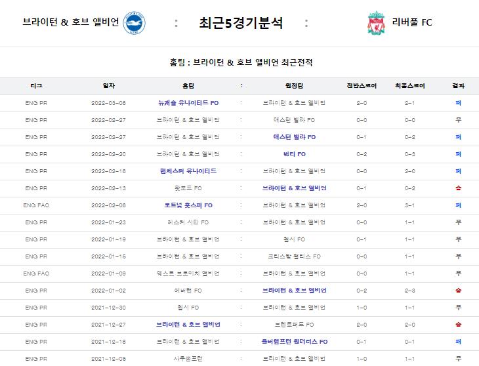The height and width of the screenshot is (366, 479).
Task: Click 첼시 FC in the away team column
Action: coord(294,239)
